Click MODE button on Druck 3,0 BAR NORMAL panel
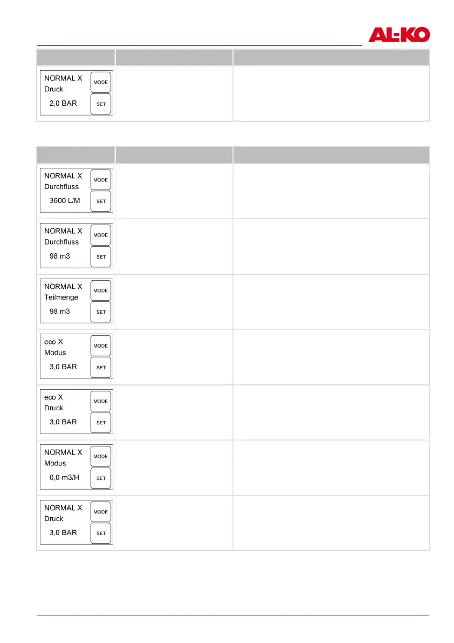454x643 pixels. [x=101, y=512]
